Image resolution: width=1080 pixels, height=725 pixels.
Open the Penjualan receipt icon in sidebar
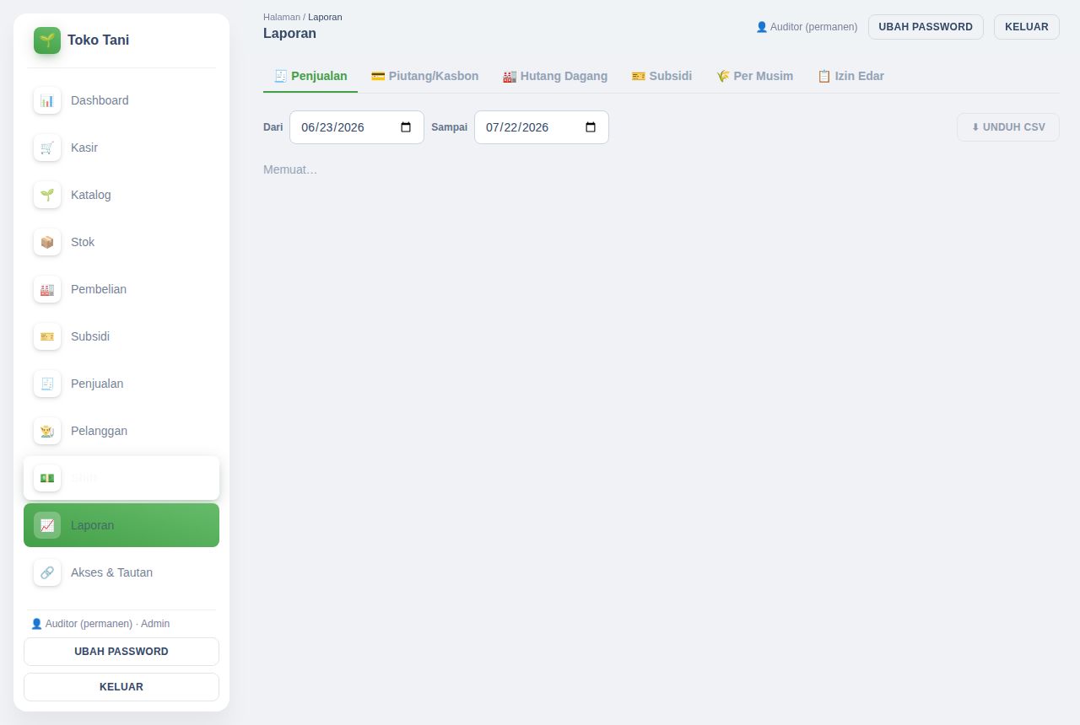(x=47, y=384)
